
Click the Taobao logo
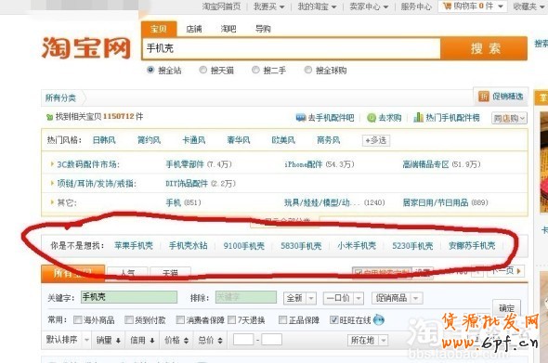[x=86, y=47]
